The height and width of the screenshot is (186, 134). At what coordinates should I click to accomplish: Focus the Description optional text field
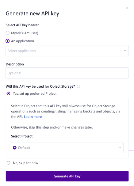click(67, 73)
